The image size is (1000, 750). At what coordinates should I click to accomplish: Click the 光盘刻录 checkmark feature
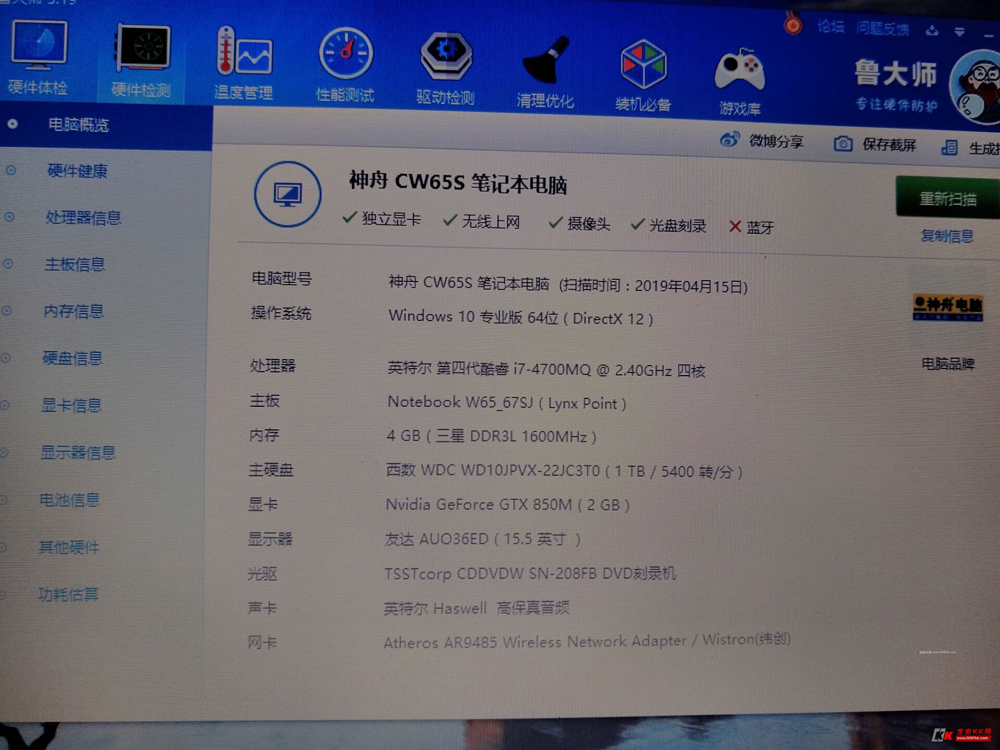point(669,226)
